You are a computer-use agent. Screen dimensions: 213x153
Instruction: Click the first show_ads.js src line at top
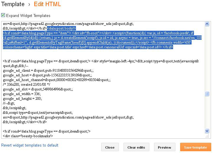coord(68,24)
